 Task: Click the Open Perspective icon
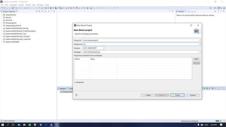(215, 8)
